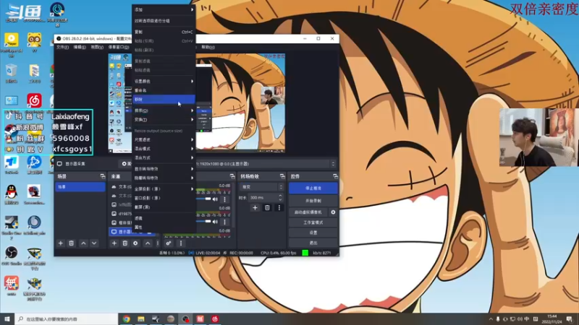Open File Explorer from the taskbar
This screenshot has width=579, height=325.
pyautogui.click(x=141, y=318)
